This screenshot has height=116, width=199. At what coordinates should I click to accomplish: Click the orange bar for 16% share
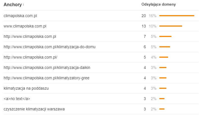coord(177,16)
